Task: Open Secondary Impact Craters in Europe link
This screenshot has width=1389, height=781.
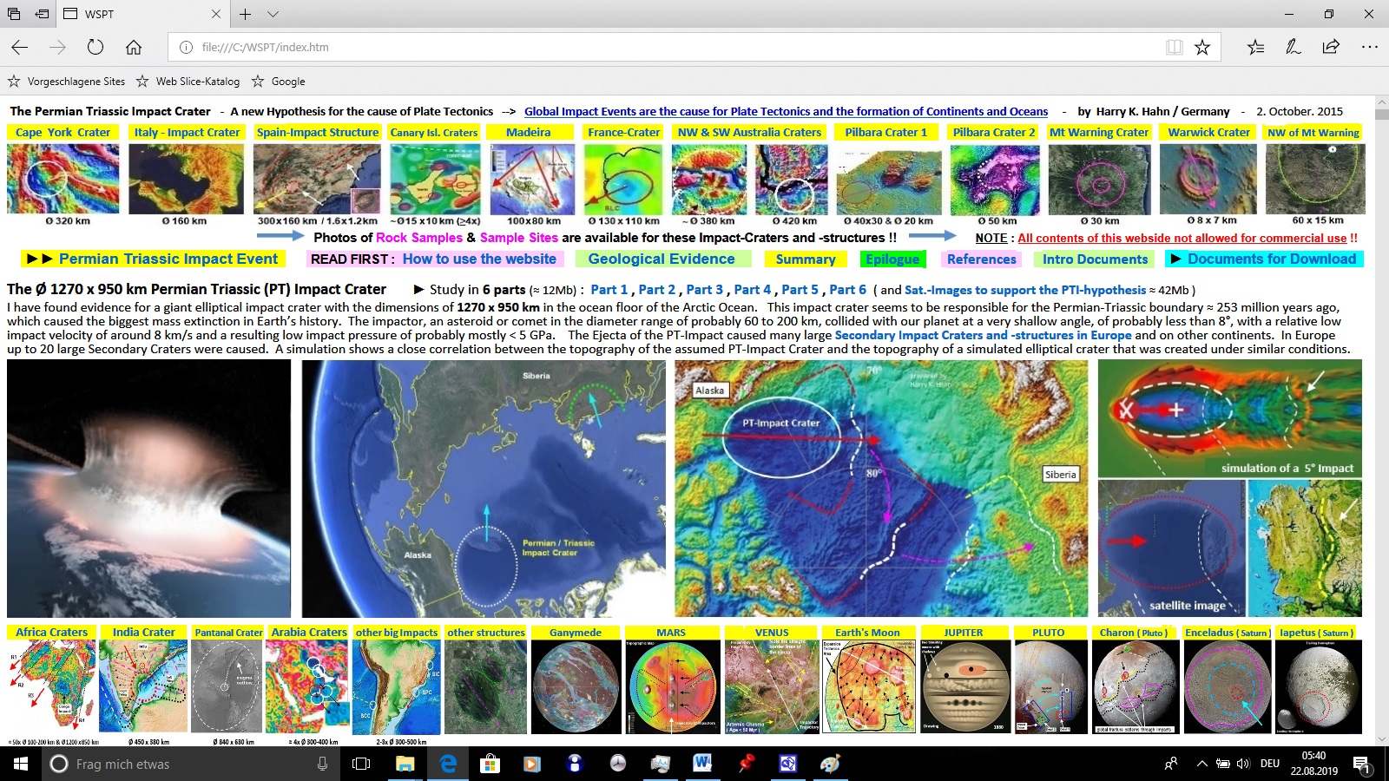Action: 983,335
